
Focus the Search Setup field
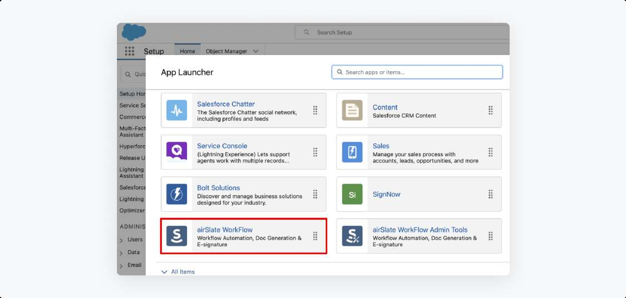pos(402,32)
